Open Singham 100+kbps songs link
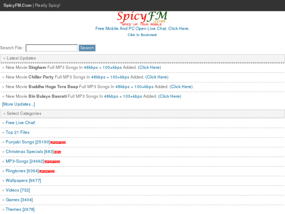This screenshot has width=285, height=214. click(x=112, y=68)
